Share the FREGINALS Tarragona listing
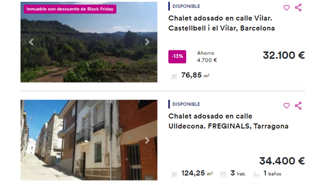Viewport: 329px width, 185px height. click(298, 106)
